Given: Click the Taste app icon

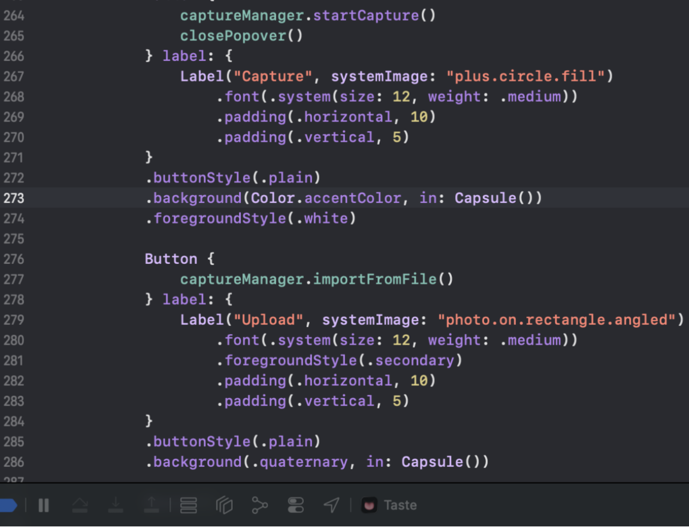Looking at the screenshot, I should [x=369, y=505].
